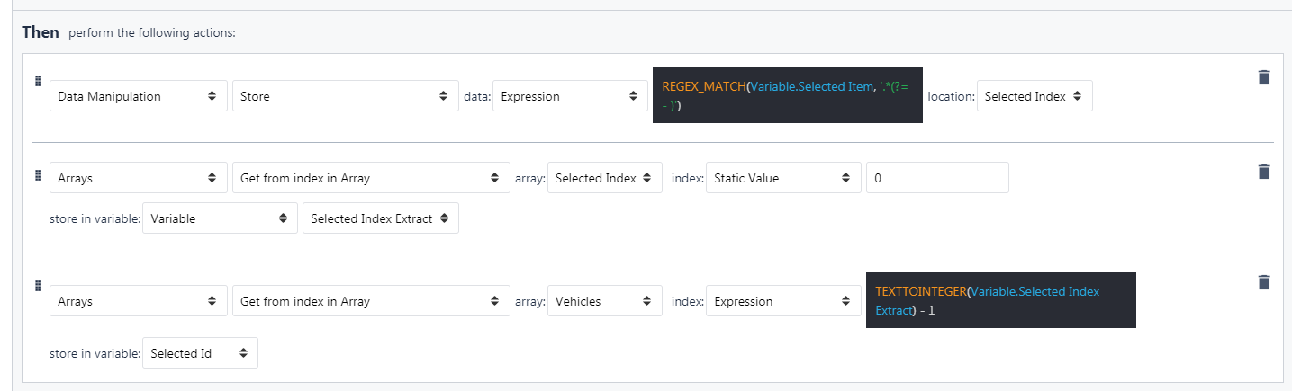Image resolution: width=1292 pixels, height=391 pixels.
Task: Click the drag handle of the Data Manipulation row
Action: [x=38, y=81]
